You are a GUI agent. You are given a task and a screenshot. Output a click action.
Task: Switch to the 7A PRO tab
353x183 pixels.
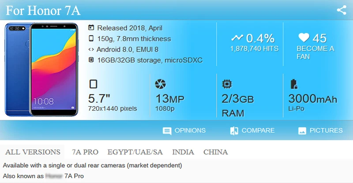tap(85, 152)
